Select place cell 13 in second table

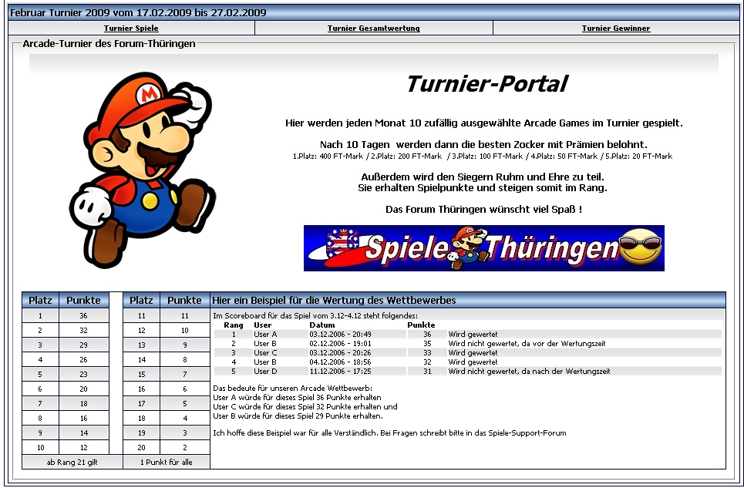coord(141,345)
